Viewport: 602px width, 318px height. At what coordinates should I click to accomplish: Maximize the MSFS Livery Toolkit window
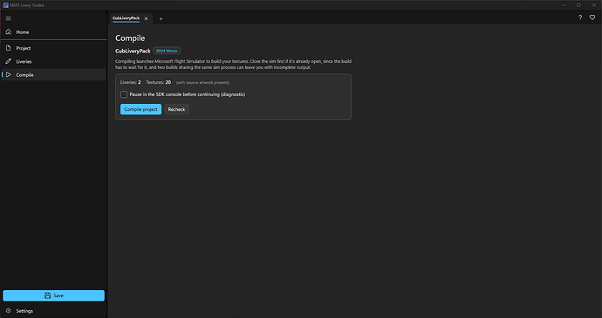(x=578, y=5)
